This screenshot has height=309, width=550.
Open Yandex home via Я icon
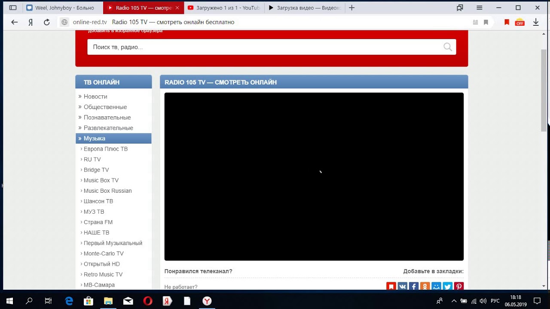click(x=31, y=22)
